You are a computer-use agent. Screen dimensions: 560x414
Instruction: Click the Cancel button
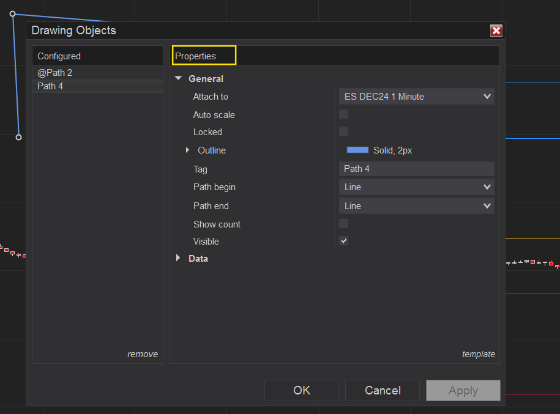pyautogui.click(x=383, y=390)
